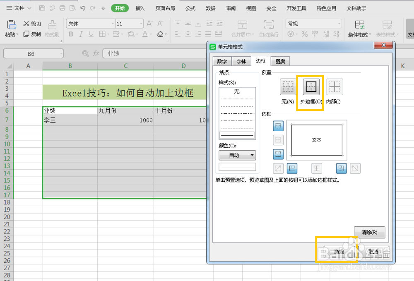Screen dimensions: 414x281
Task: Select the solid line style in 样式 list
Action: [237, 135]
